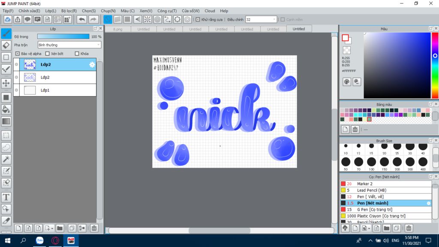Viewport: 439px width, 247px height.
Task: Delete brush using trash icon in brush panel
Action: [409, 228]
